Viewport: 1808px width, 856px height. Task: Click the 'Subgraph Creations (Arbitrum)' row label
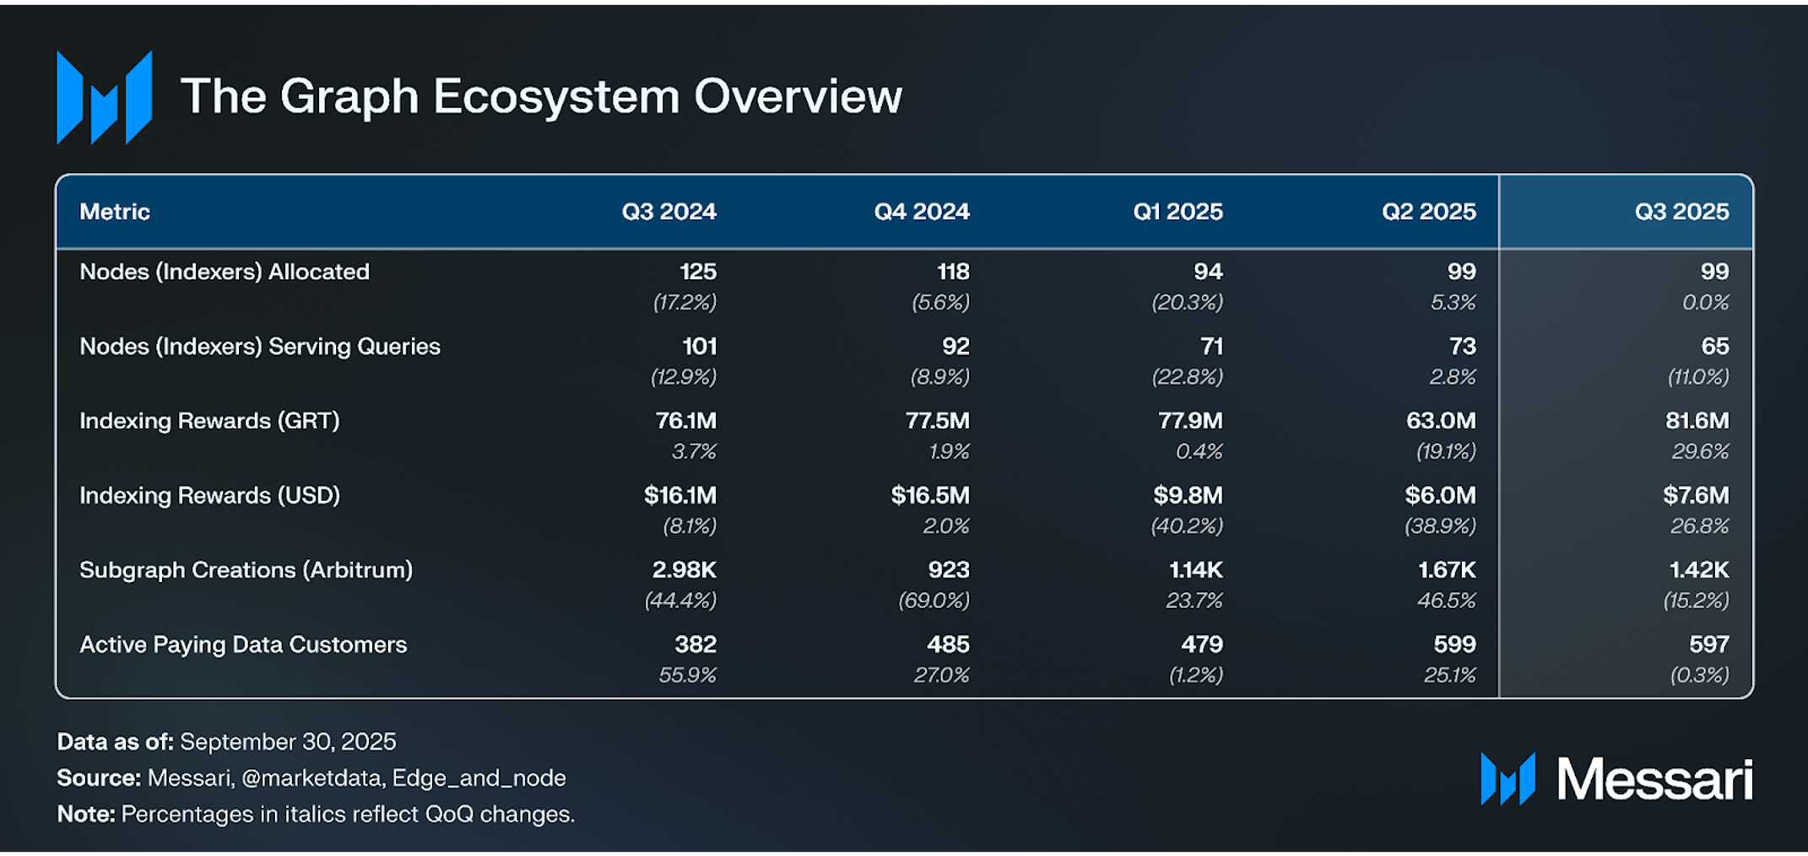point(246,570)
